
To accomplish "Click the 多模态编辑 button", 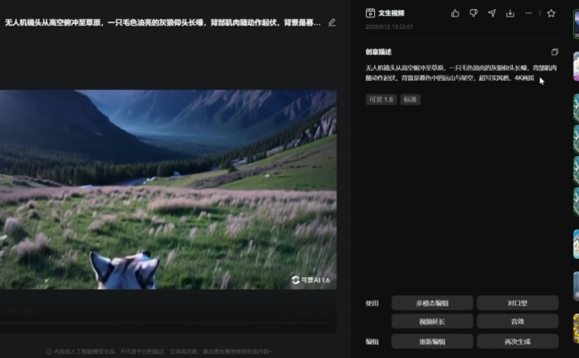I will pos(432,303).
